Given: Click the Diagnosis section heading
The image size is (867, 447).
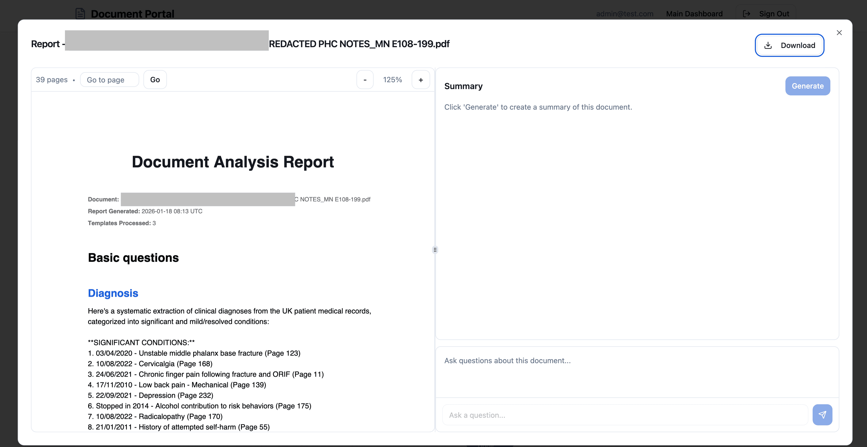Looking at the screenshot, I should [x=113, y=293].
